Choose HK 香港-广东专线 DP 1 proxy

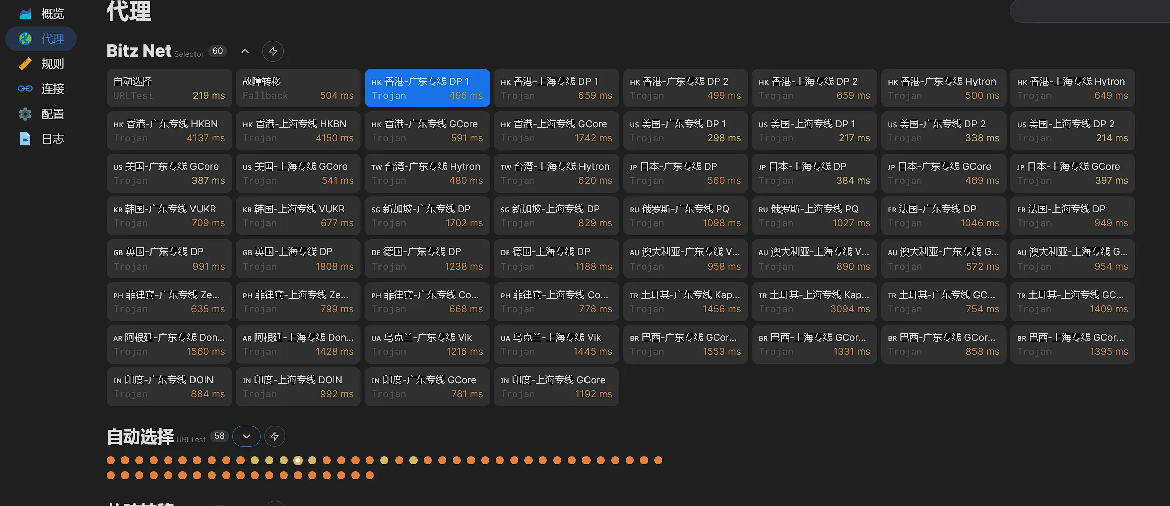click(x=427, y=88)
